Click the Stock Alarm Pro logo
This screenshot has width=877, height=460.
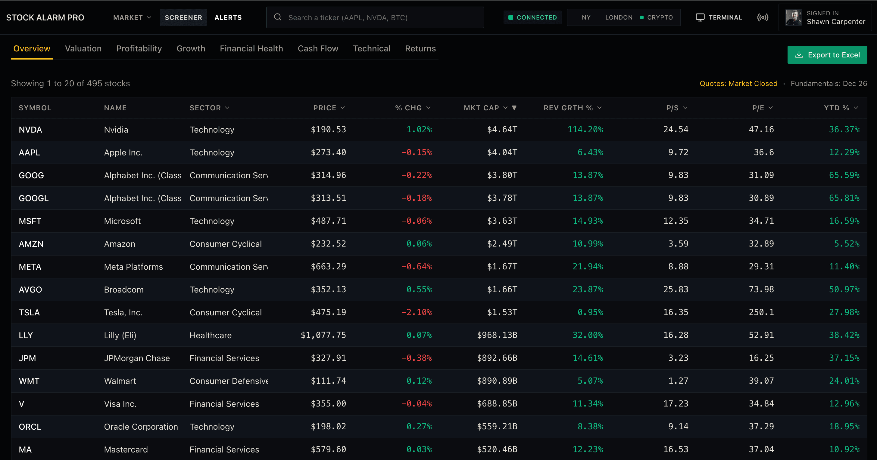[45, 18]
